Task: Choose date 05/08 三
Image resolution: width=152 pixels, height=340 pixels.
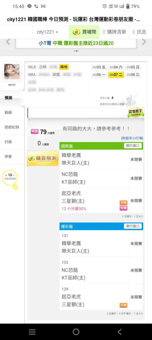Action: tap(133, 75)
